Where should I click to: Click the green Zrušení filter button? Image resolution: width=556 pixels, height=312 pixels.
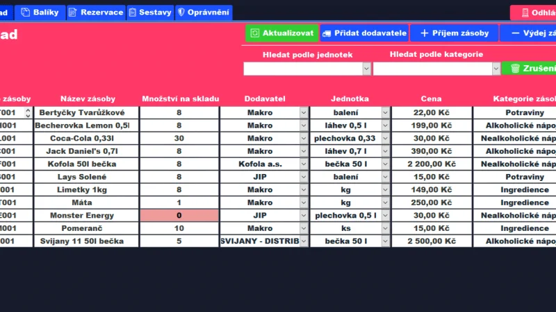click(x=529, y=68)
